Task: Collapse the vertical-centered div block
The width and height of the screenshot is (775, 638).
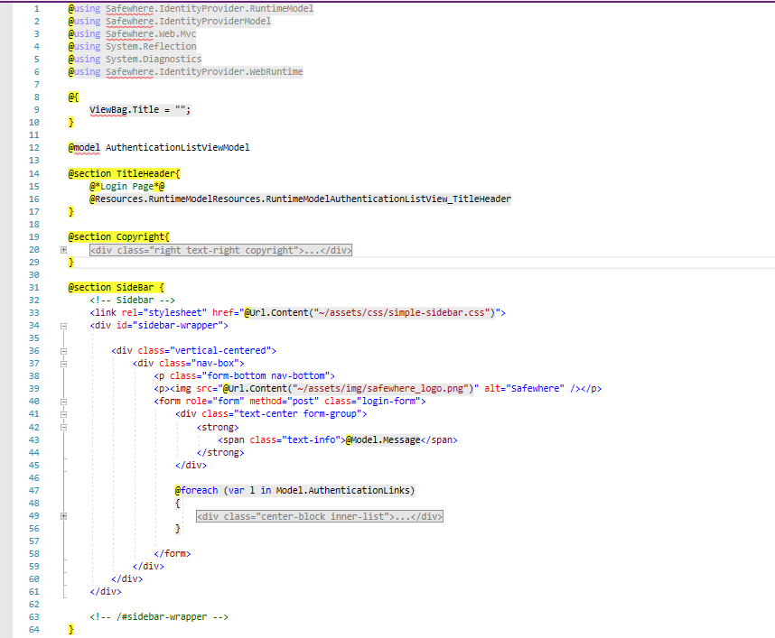Action: [x=64, y=350]
